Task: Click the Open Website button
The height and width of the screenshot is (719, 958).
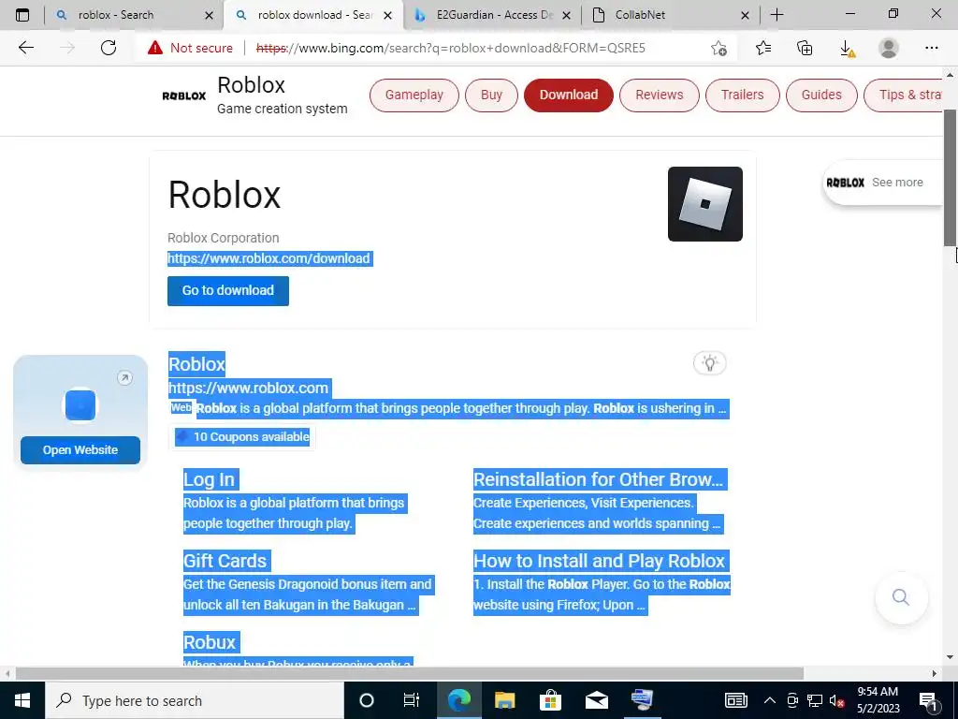Action: [x=80, y=450]
